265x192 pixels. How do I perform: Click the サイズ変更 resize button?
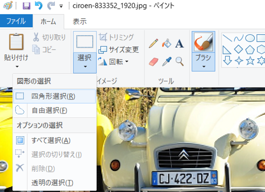(x=119, y=49)
